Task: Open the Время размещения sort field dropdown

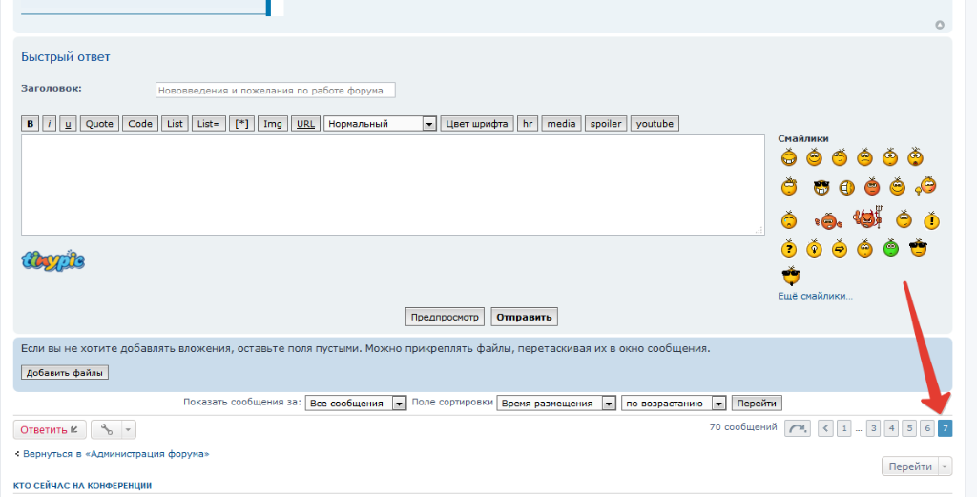Action: click(x=556, y=403)
